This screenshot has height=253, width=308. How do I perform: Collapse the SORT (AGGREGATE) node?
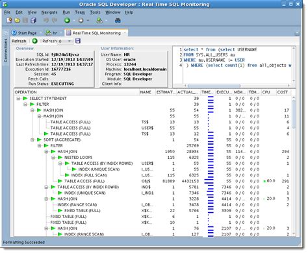pyautogui.click(x=32, y=140)
